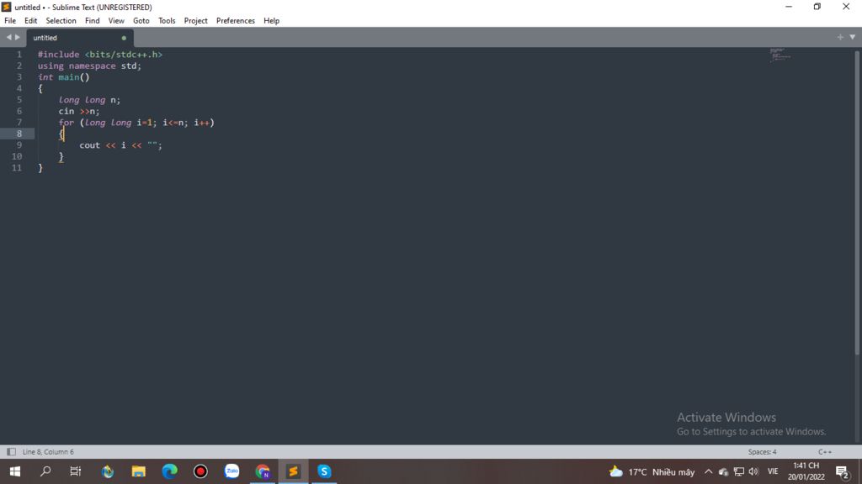Open File Explorer from the taskbar
Image resolution: width=862 pixels, height=484 pixels.
pos(139,471)
